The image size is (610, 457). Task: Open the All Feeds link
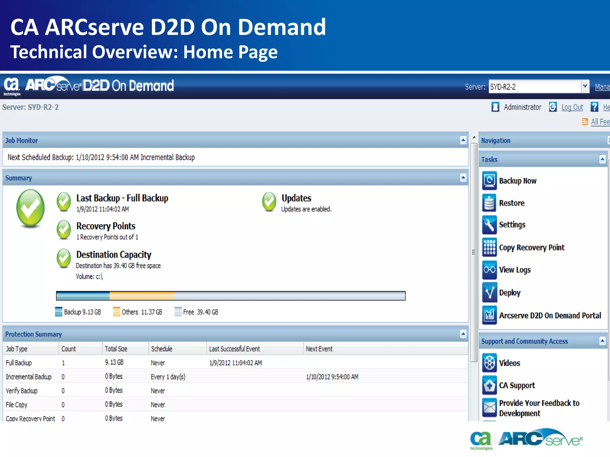click(x=600, y=122)
